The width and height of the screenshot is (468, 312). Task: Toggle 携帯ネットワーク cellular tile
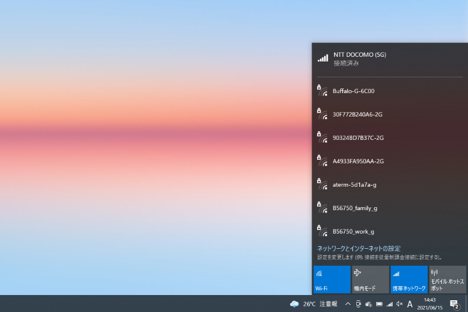(x=409, y=279)
